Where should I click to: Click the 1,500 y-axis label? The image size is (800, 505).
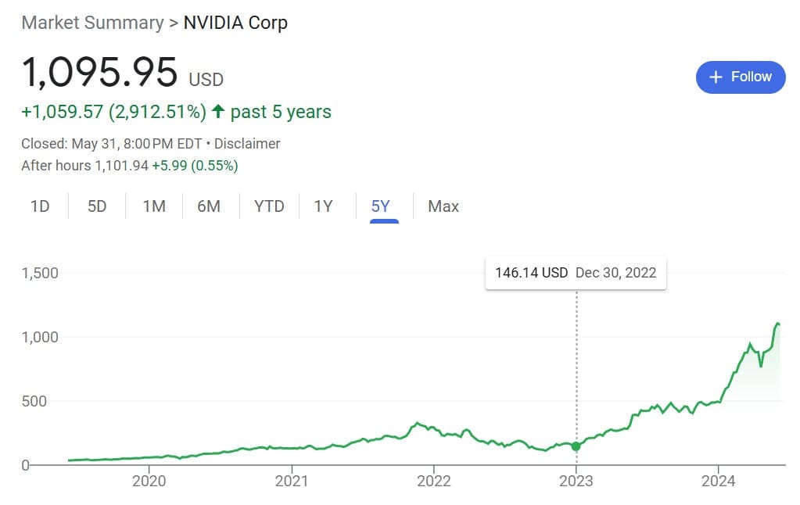pyautogui.click(x=40, y=273)
